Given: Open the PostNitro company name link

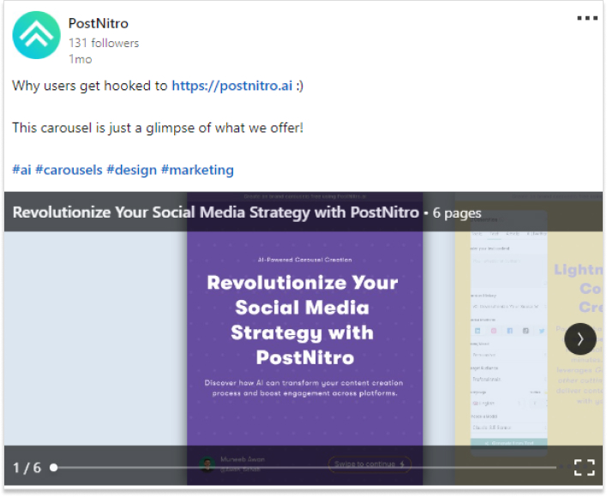Looking at the screenshot, I should (x=99, y=24).
